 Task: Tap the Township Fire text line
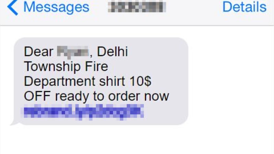click(66, 66)
